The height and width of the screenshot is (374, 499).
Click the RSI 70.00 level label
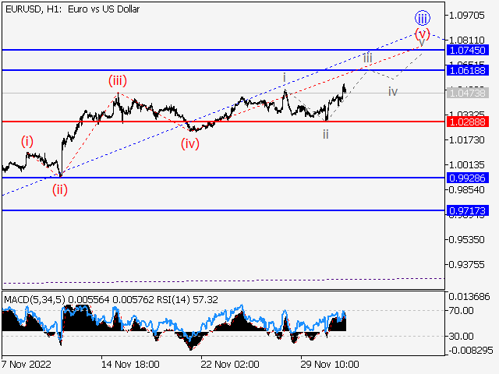(x=461, y=310)
